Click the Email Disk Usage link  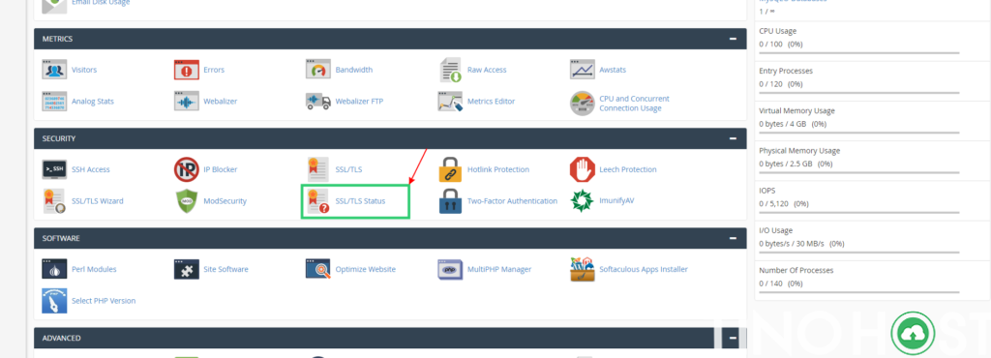pyautogui.click(x=101, y=3)
